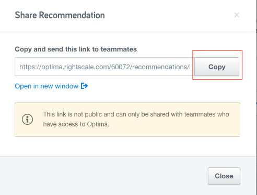The width and height of the screenshot is (257, 195).
Task: Dismiss dialog with the X icon
Action: tap(237, 15)
